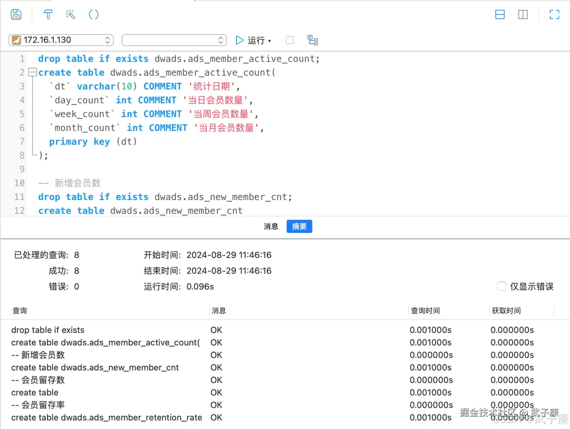The height and width of the screenshot is (429, 570).
Task: Click the 'varchar' type keyword
Action: [x=96, y=86]
